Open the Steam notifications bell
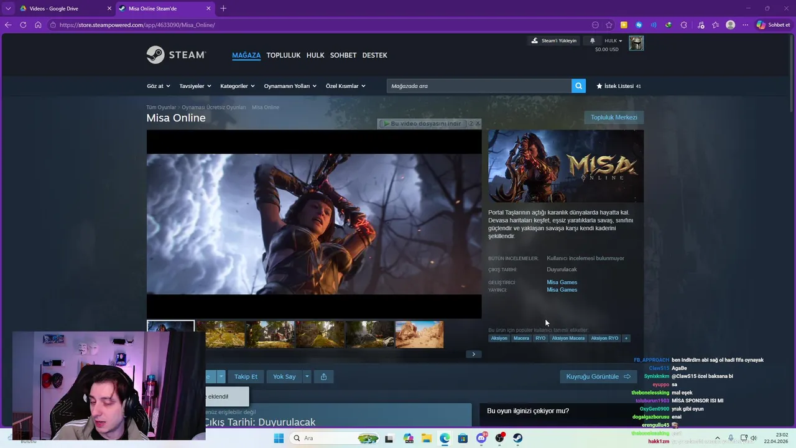Viewport: 796px width, 448px height. pyautogui.click(x=593, y=41)
